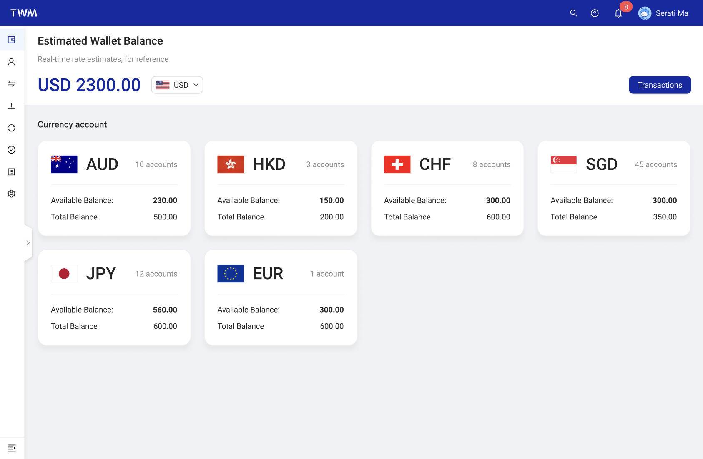Toggle the sidebar menu collapse icon
Viewport: 703px width, 459px height.
tap(12, 448)
